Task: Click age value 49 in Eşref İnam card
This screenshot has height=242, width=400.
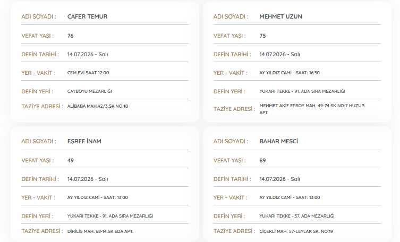Action: click(x=71, y=160)
